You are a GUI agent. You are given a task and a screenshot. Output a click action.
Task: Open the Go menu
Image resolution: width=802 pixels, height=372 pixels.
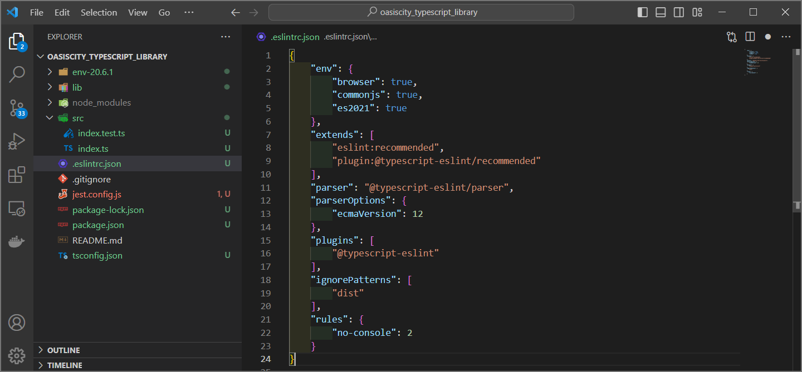[x=164, y=12]
